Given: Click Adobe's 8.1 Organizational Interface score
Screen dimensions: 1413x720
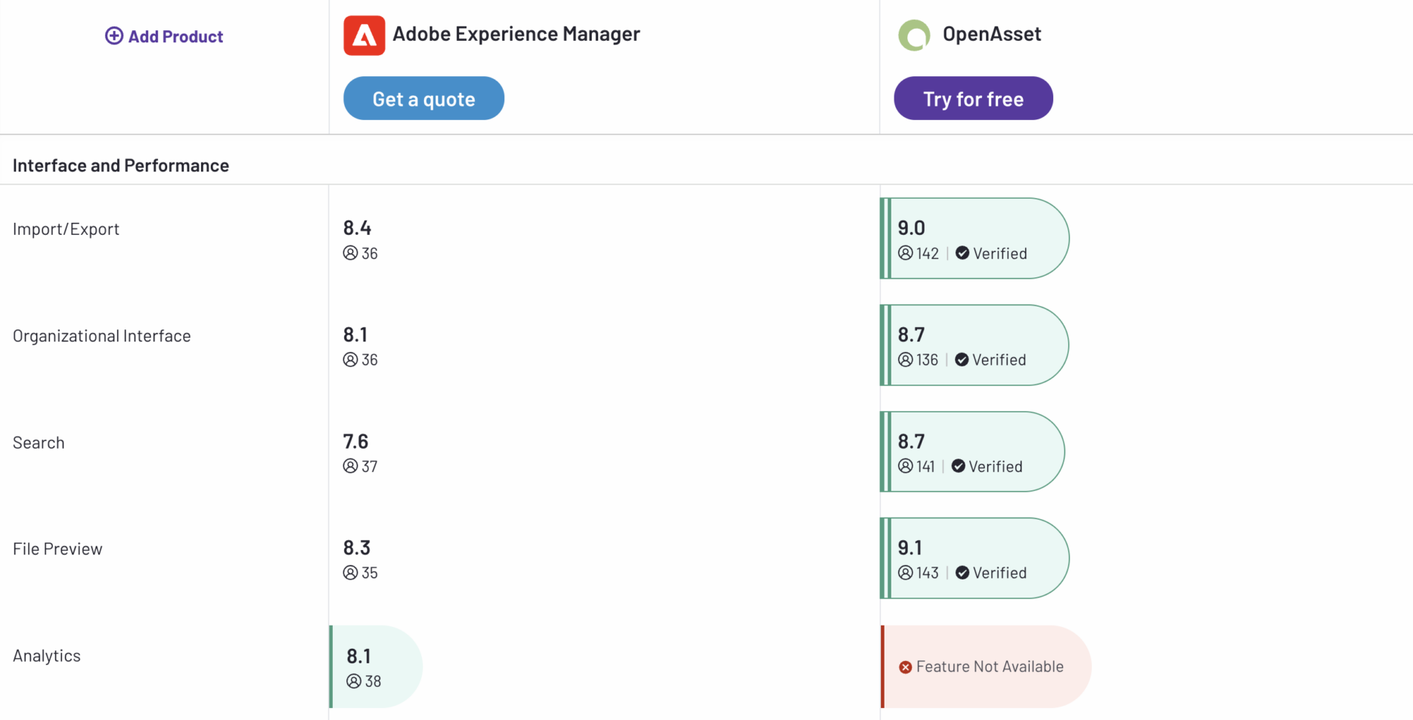Looking at the screenshot, I should point(355,334).
